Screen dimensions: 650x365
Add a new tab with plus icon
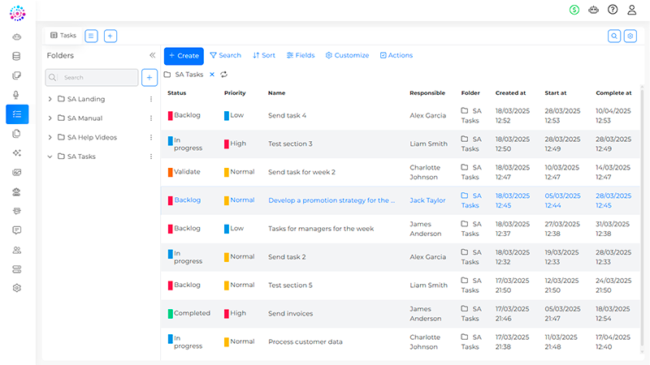pos(110,36)
